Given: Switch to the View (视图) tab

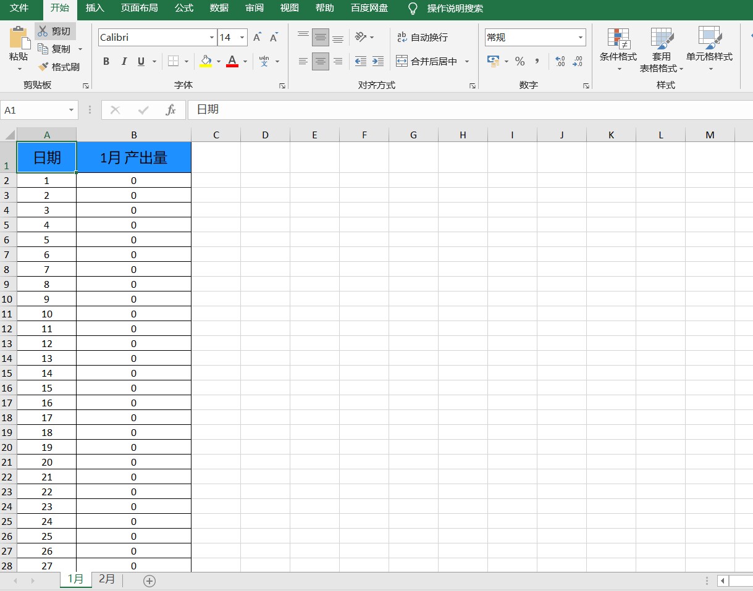Looking at the screenshot, I should (x=289, y=9).
